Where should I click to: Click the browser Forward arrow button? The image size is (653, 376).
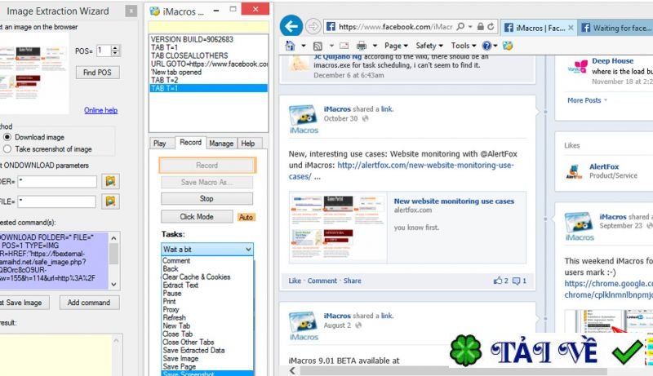[x=313, y=27]
